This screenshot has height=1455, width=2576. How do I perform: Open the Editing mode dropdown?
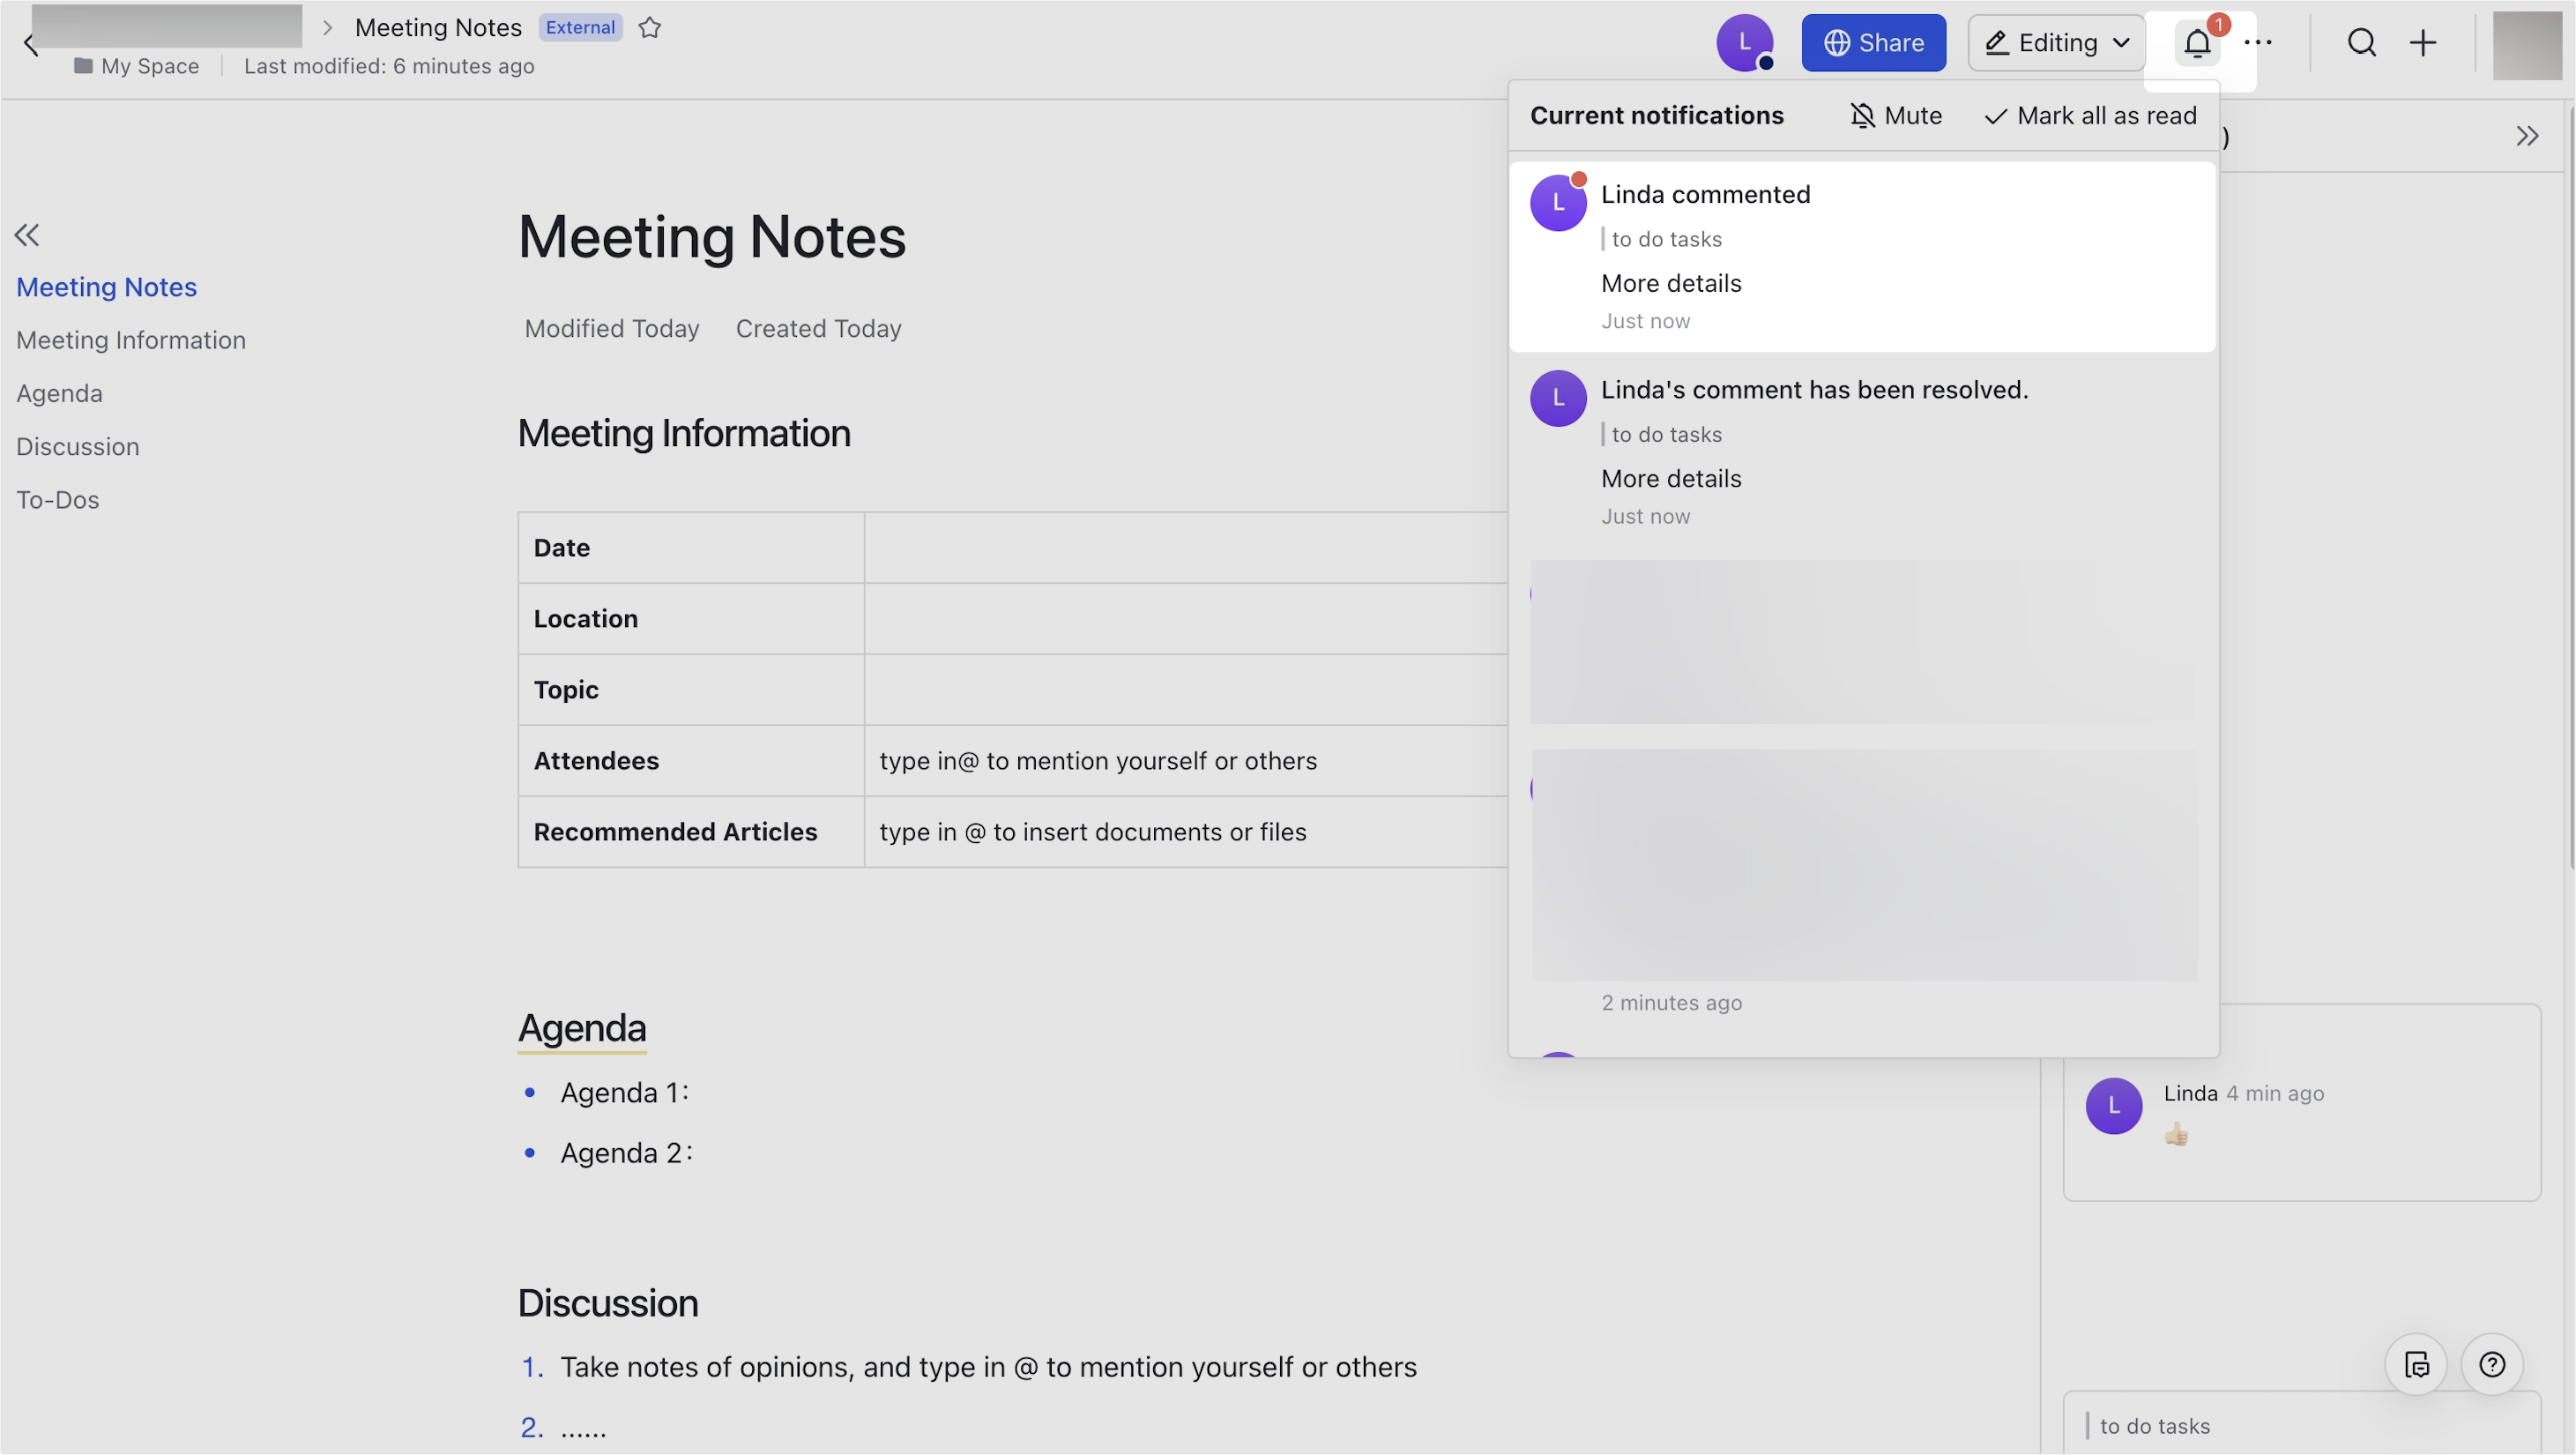(2057, 43)
